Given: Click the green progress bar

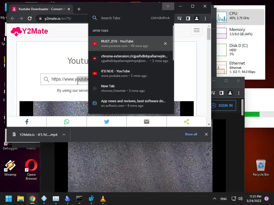Looking at the screenshot, I should click(252, 114).
